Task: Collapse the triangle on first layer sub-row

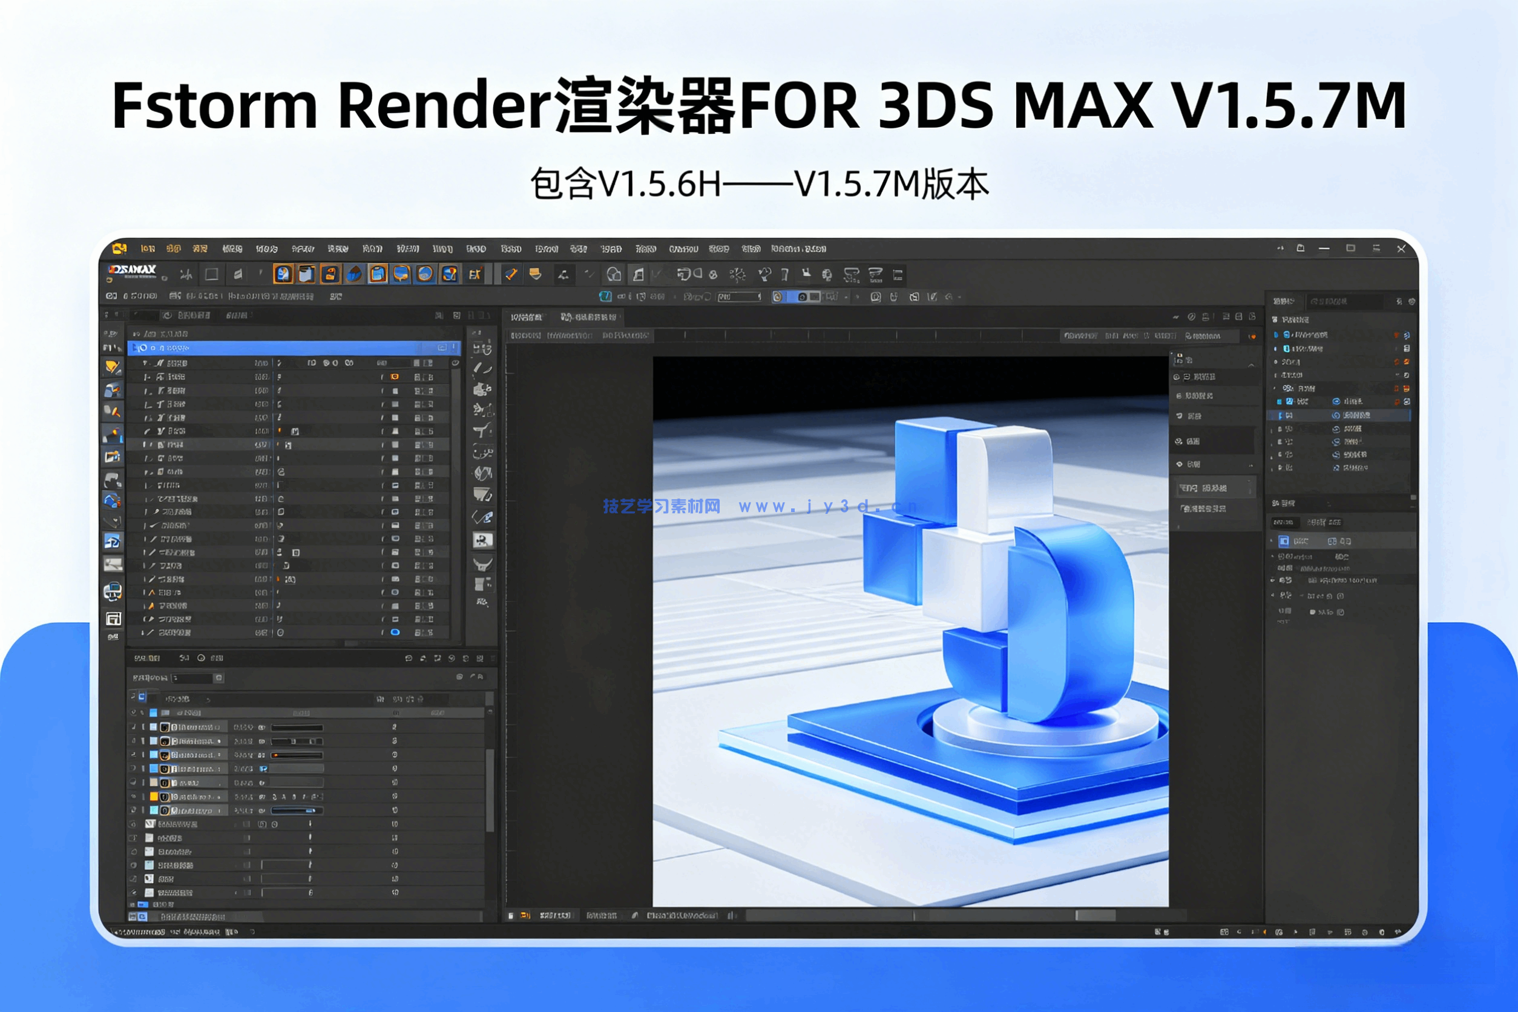Action: pos(145,363)
